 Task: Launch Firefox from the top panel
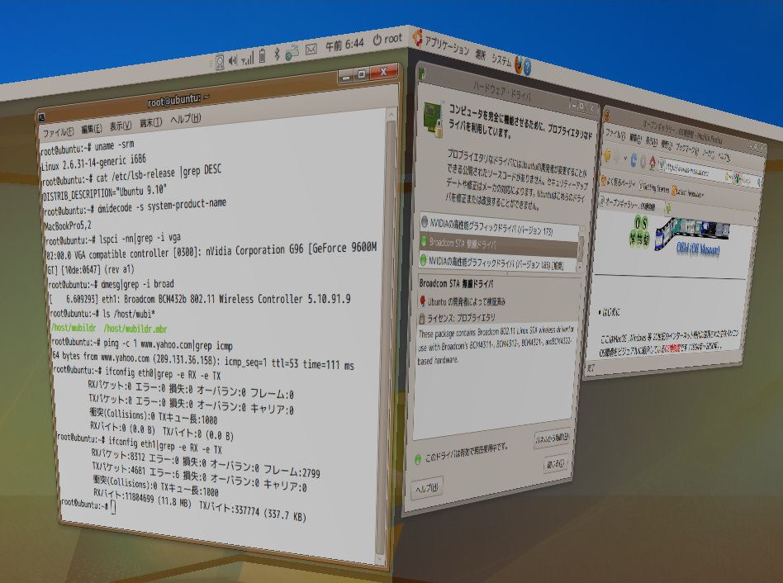(519, 64)
